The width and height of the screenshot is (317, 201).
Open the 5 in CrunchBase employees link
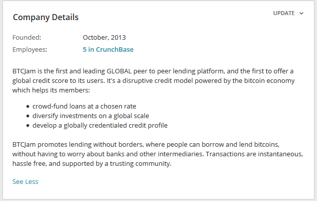click(x=108, y=49)
